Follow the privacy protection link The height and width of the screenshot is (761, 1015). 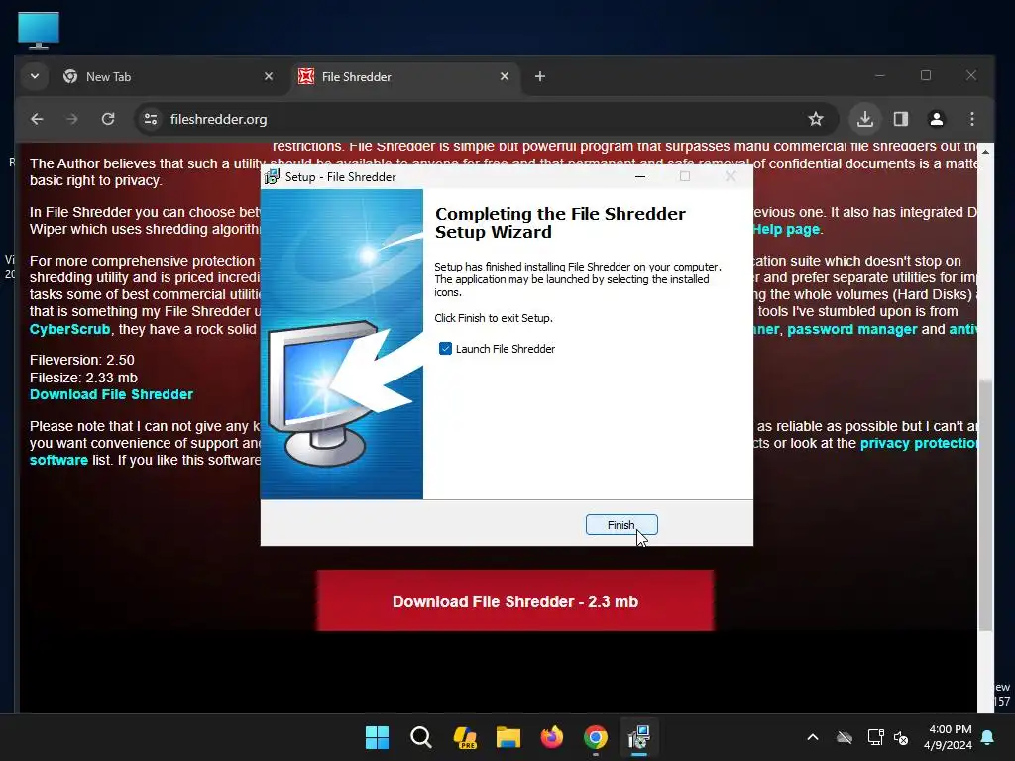[919, 443]
